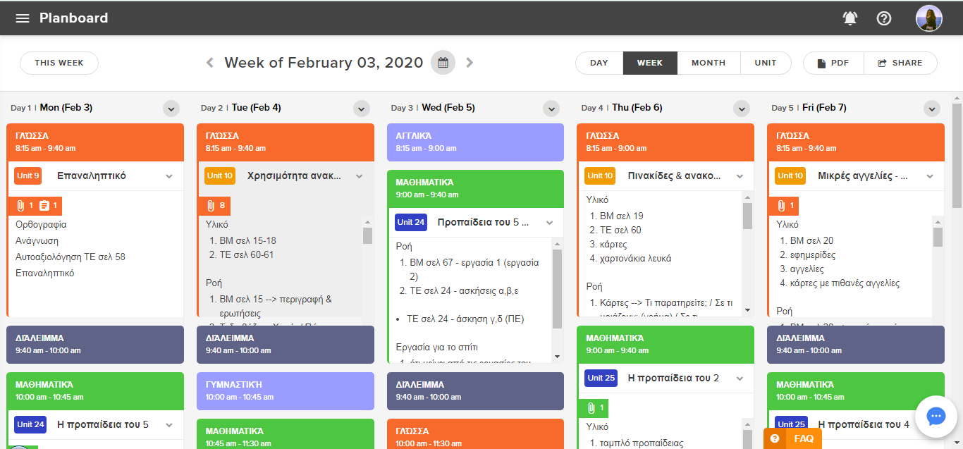
Task: Open the help question mark icon
Action: [884, 18]
